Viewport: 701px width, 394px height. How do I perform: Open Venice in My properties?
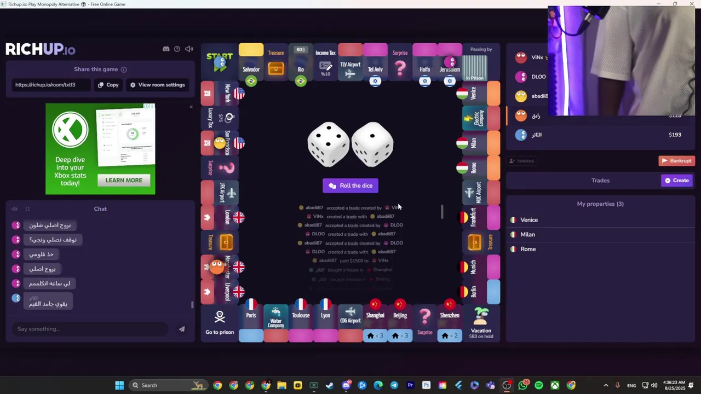[600, 220]
